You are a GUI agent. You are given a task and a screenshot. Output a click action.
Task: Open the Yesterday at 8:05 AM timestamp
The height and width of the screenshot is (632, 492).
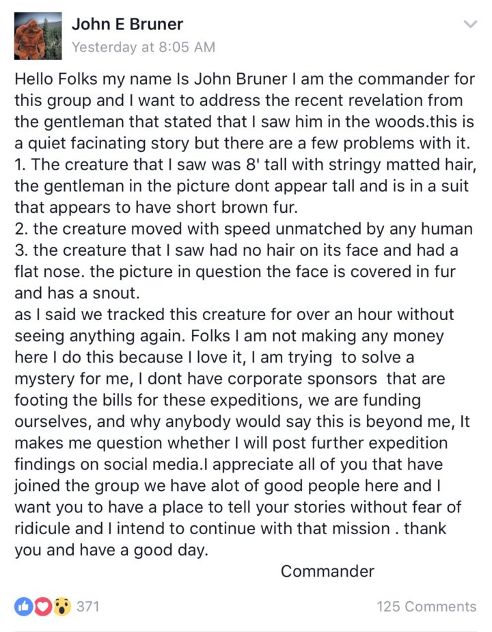coord(143,47)
